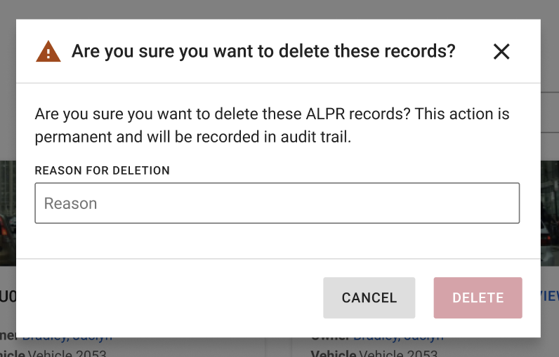The width and height of the screenshot is (559, 357).
Task: Click the Reason input field
Action: click(x=277, y=203)
